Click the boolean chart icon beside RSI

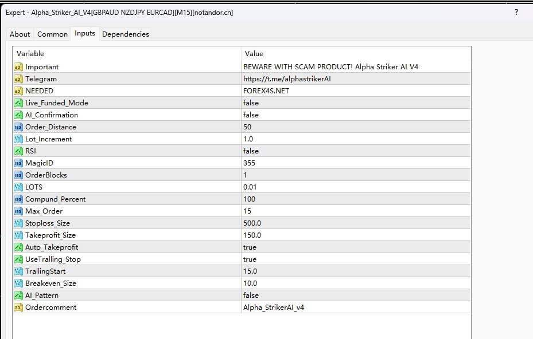click(x=18, y=151)
